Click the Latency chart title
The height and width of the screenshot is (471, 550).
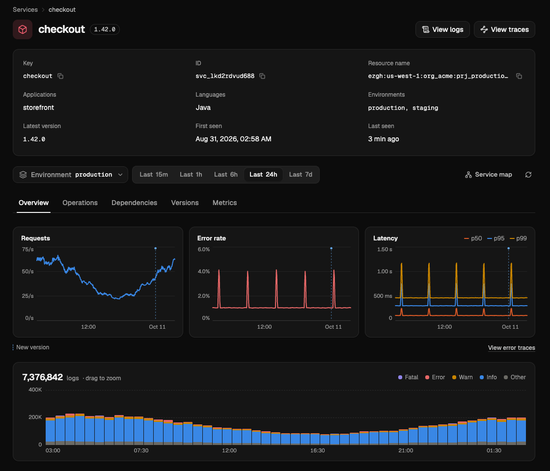coord(385,238)
